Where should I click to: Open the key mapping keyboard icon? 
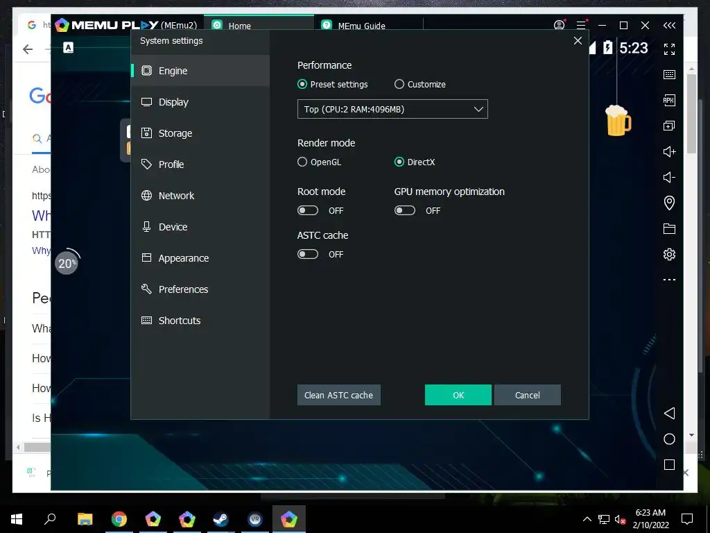[x=669, y=75]
